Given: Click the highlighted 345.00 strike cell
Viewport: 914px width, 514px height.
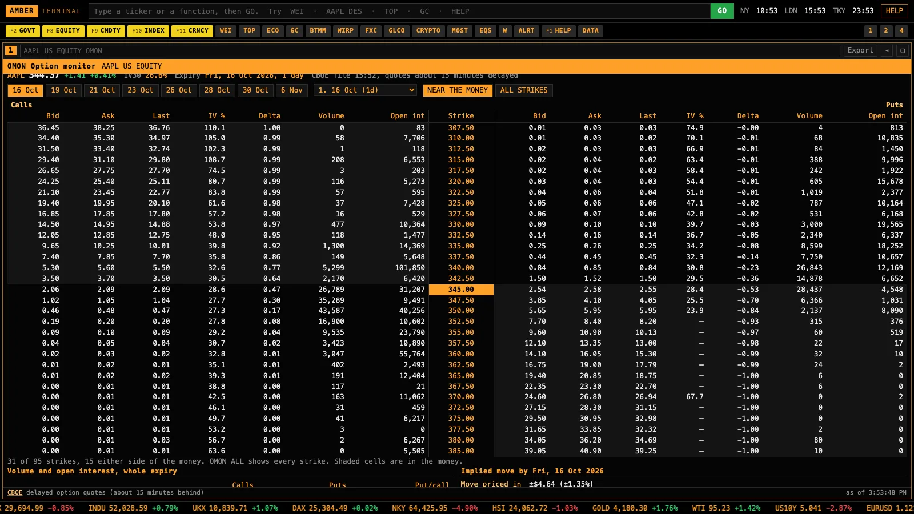Looking at the screenshot, I should click(461, 290).
